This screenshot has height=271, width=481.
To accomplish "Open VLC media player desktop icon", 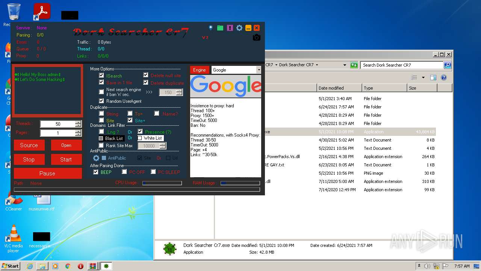I will pyautogui.click(x=14, y=238).
